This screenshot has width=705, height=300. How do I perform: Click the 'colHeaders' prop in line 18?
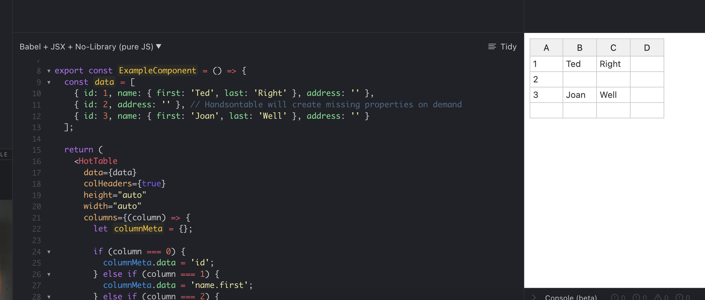click(x=108, y=184)
